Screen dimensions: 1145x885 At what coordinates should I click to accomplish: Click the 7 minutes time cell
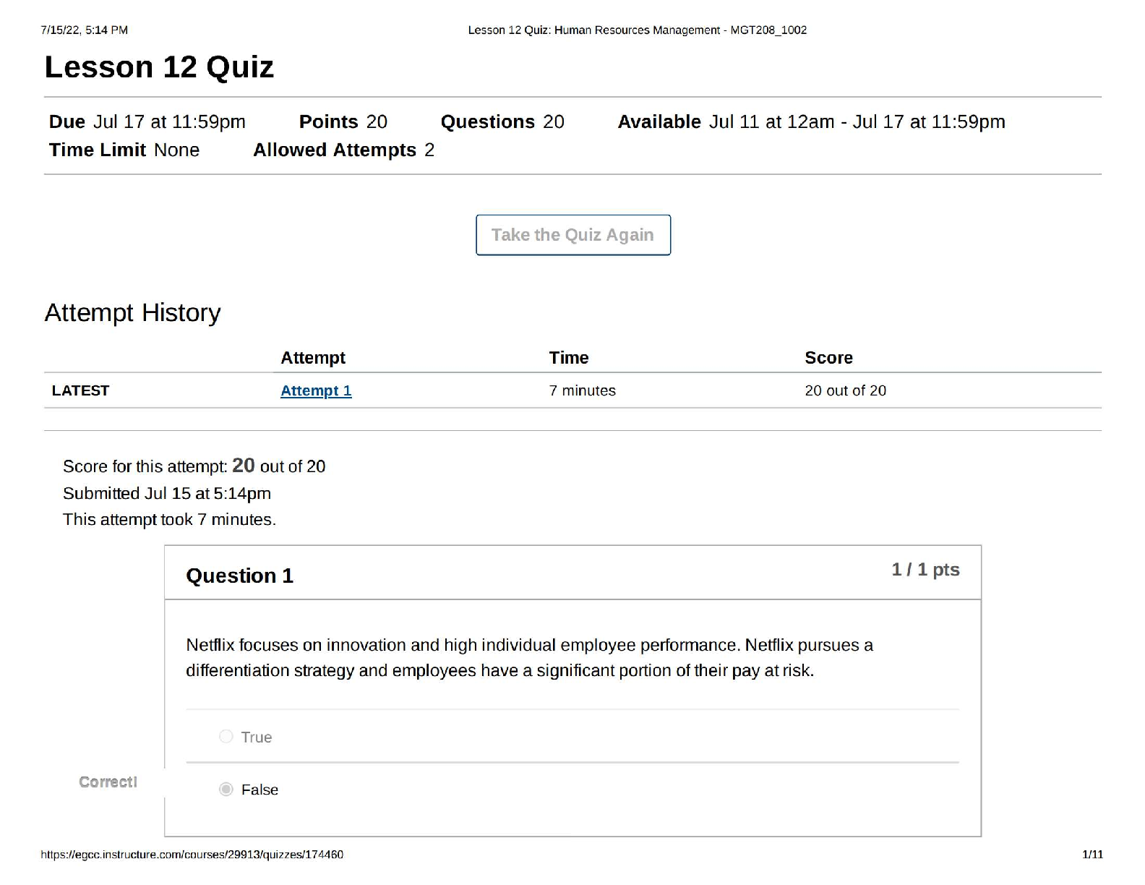(582, 390)
